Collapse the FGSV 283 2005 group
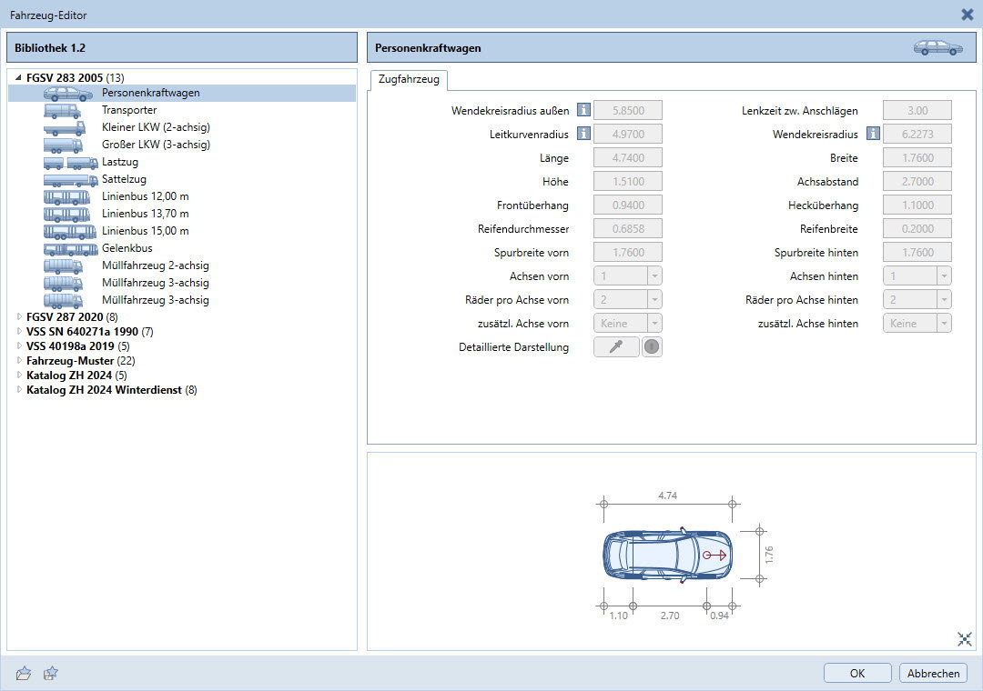Screen dimensions: 983x691 pyautogui.click(x=19, y=77)
